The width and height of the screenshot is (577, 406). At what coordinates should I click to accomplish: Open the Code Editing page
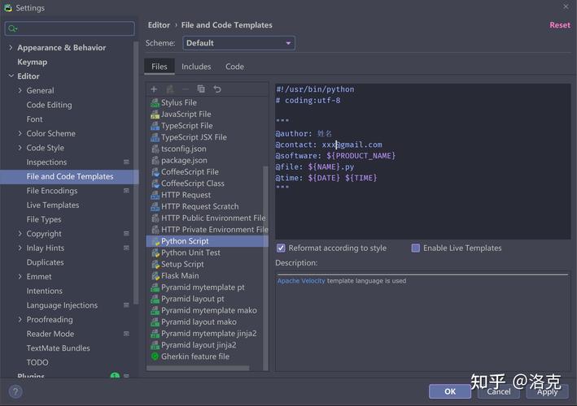pyautogui.click(x=50, y=105)
